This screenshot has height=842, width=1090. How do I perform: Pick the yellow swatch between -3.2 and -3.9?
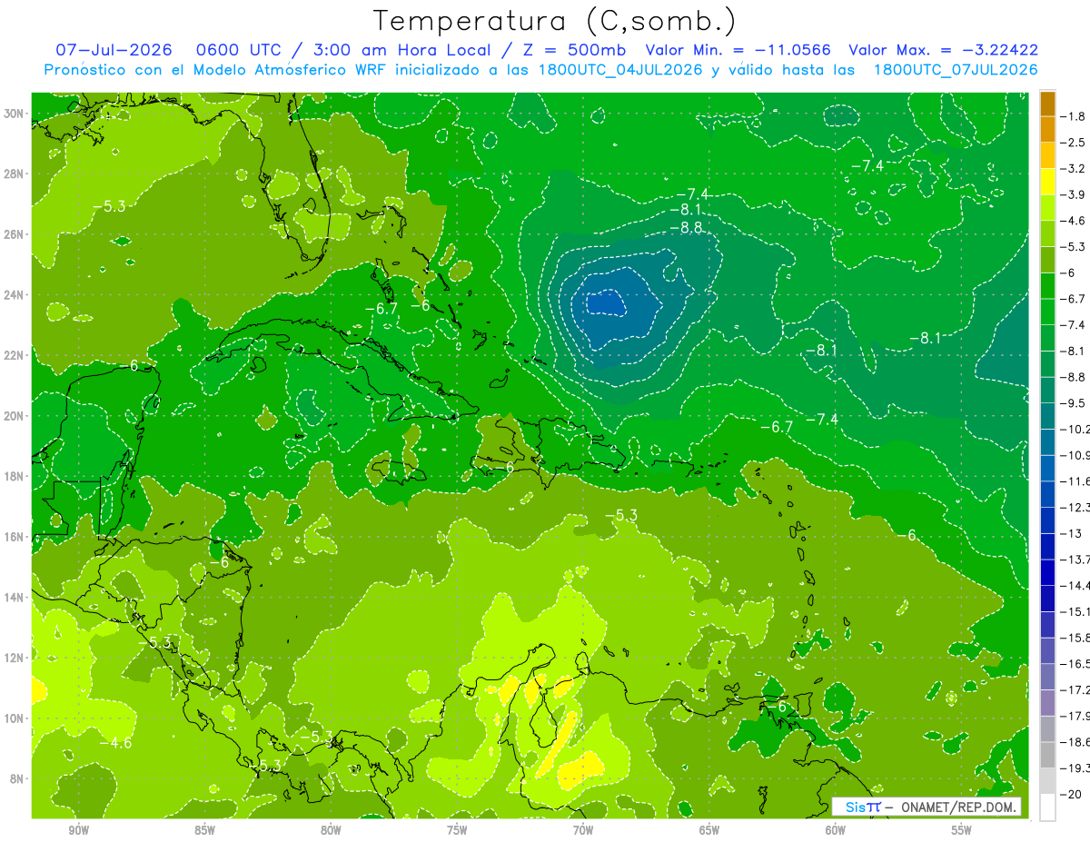1047,182
